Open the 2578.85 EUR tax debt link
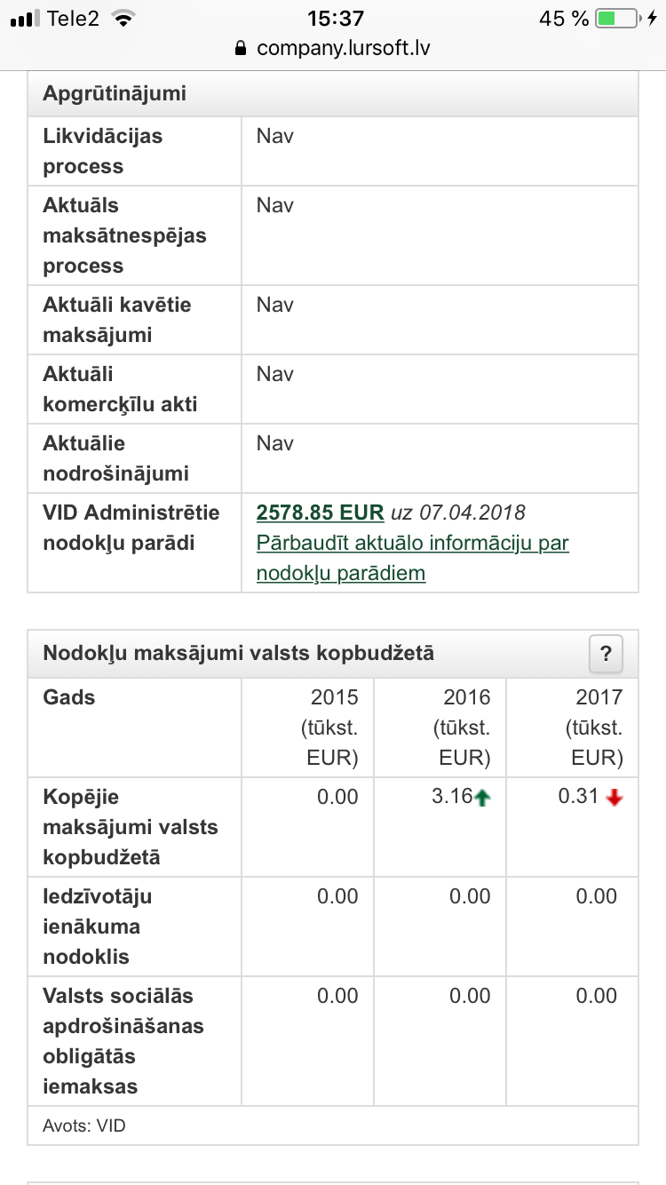 pos(320,513)
